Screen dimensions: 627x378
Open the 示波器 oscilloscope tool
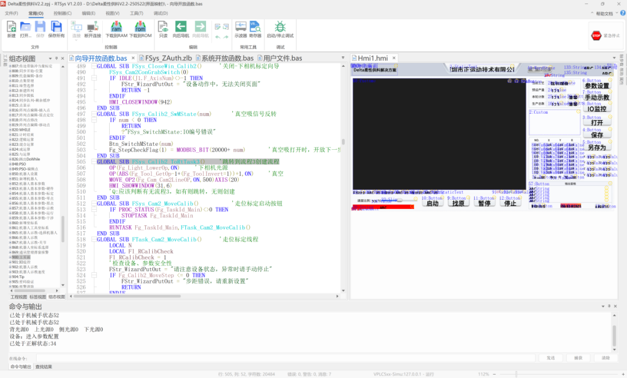(x=241, y=30)
